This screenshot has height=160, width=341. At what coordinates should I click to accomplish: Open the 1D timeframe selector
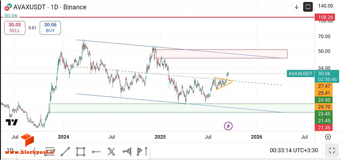click(x=10, y=150)
